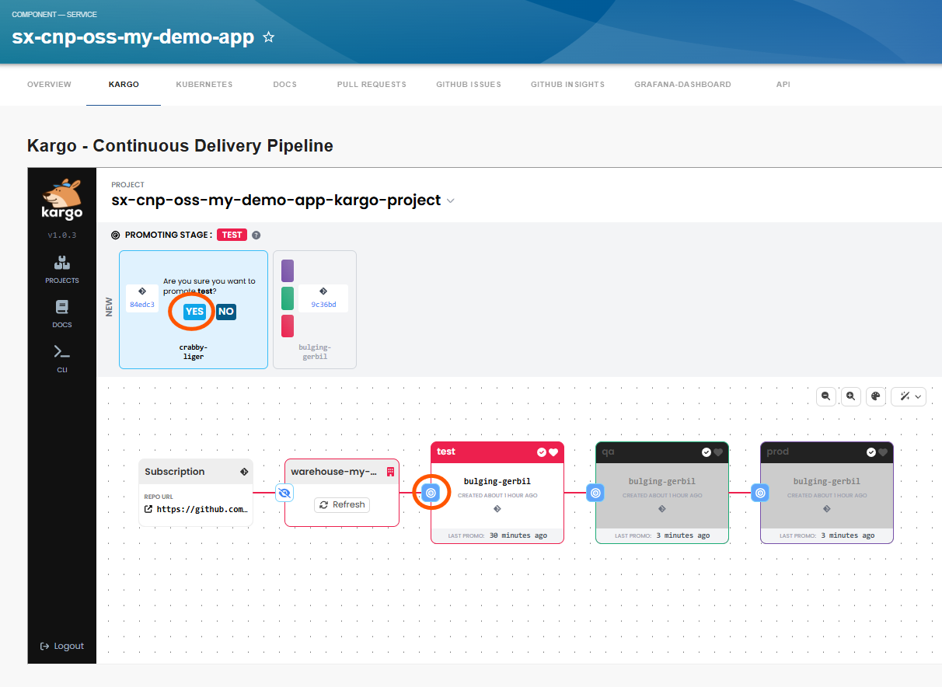The width and height of the screenshot is (942, 687).
Task: Click prod stage health heart icon
Action: [883, 452]
